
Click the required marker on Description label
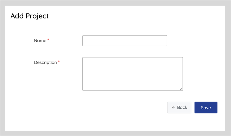[59, 61]
